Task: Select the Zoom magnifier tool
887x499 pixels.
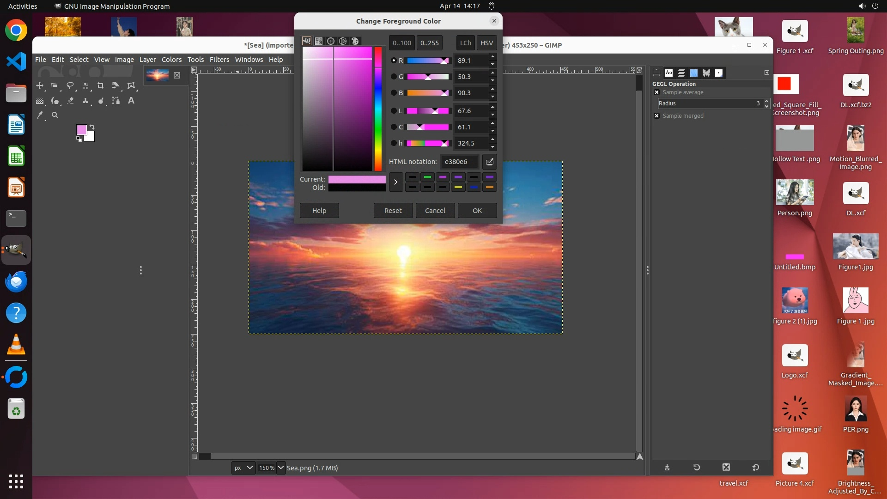Action: (55, 116)
